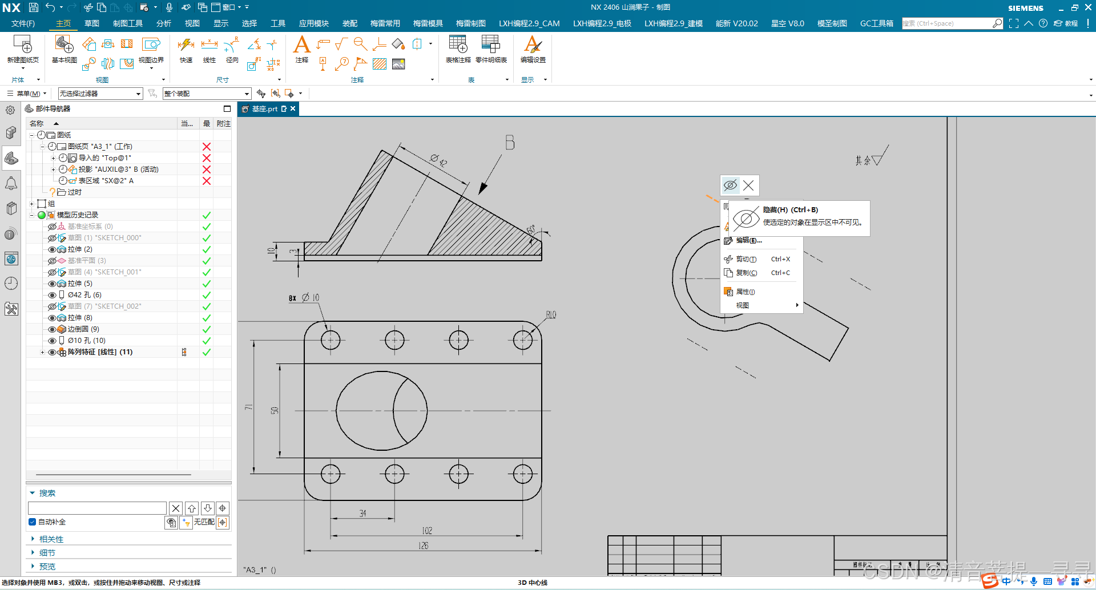
Task: Click the image insert icon in annotation group
Action: 398,64
